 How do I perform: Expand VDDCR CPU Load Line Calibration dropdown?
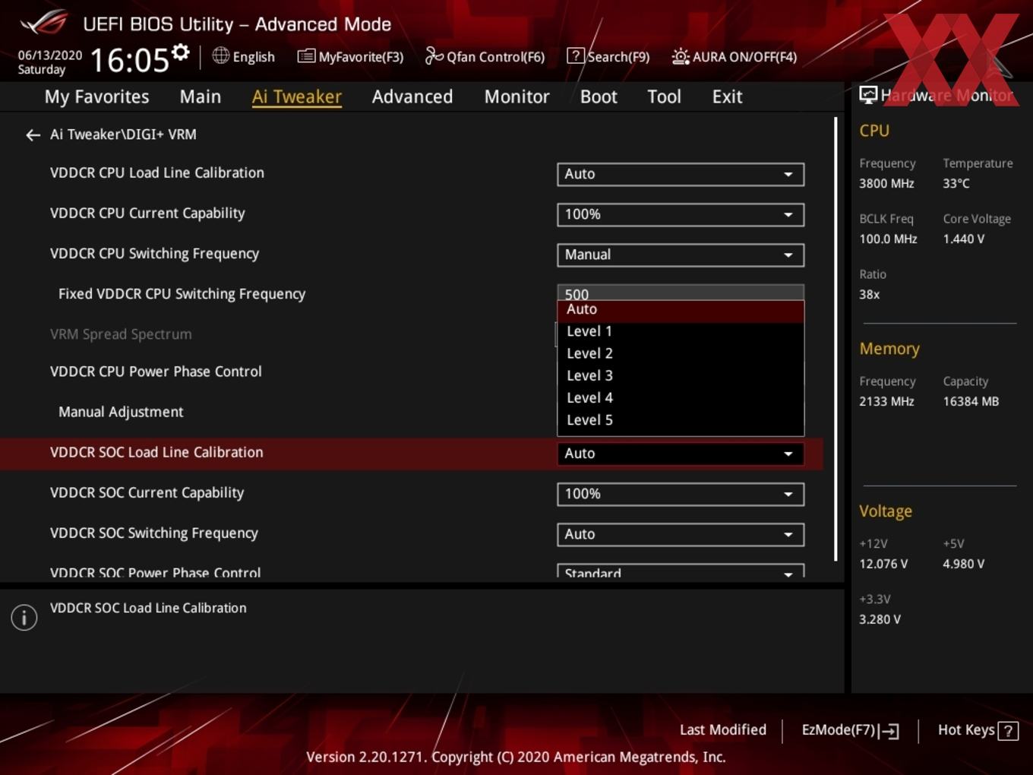click(x=681, y=174)
